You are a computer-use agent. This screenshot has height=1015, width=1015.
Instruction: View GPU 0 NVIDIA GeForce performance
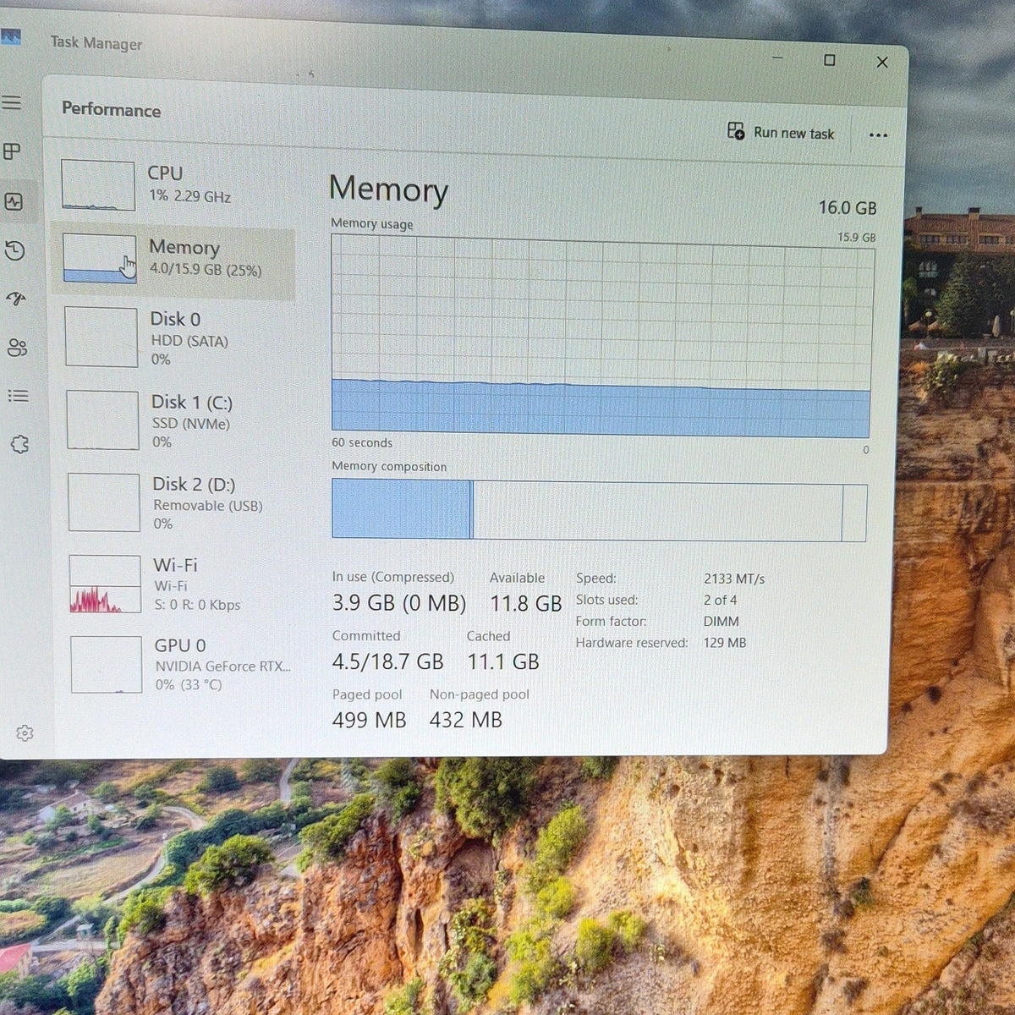[x=182, y=664]
